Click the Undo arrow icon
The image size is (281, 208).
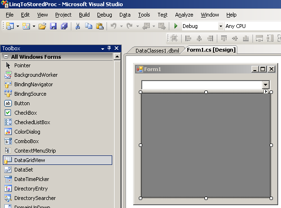(x=114, y=26)
